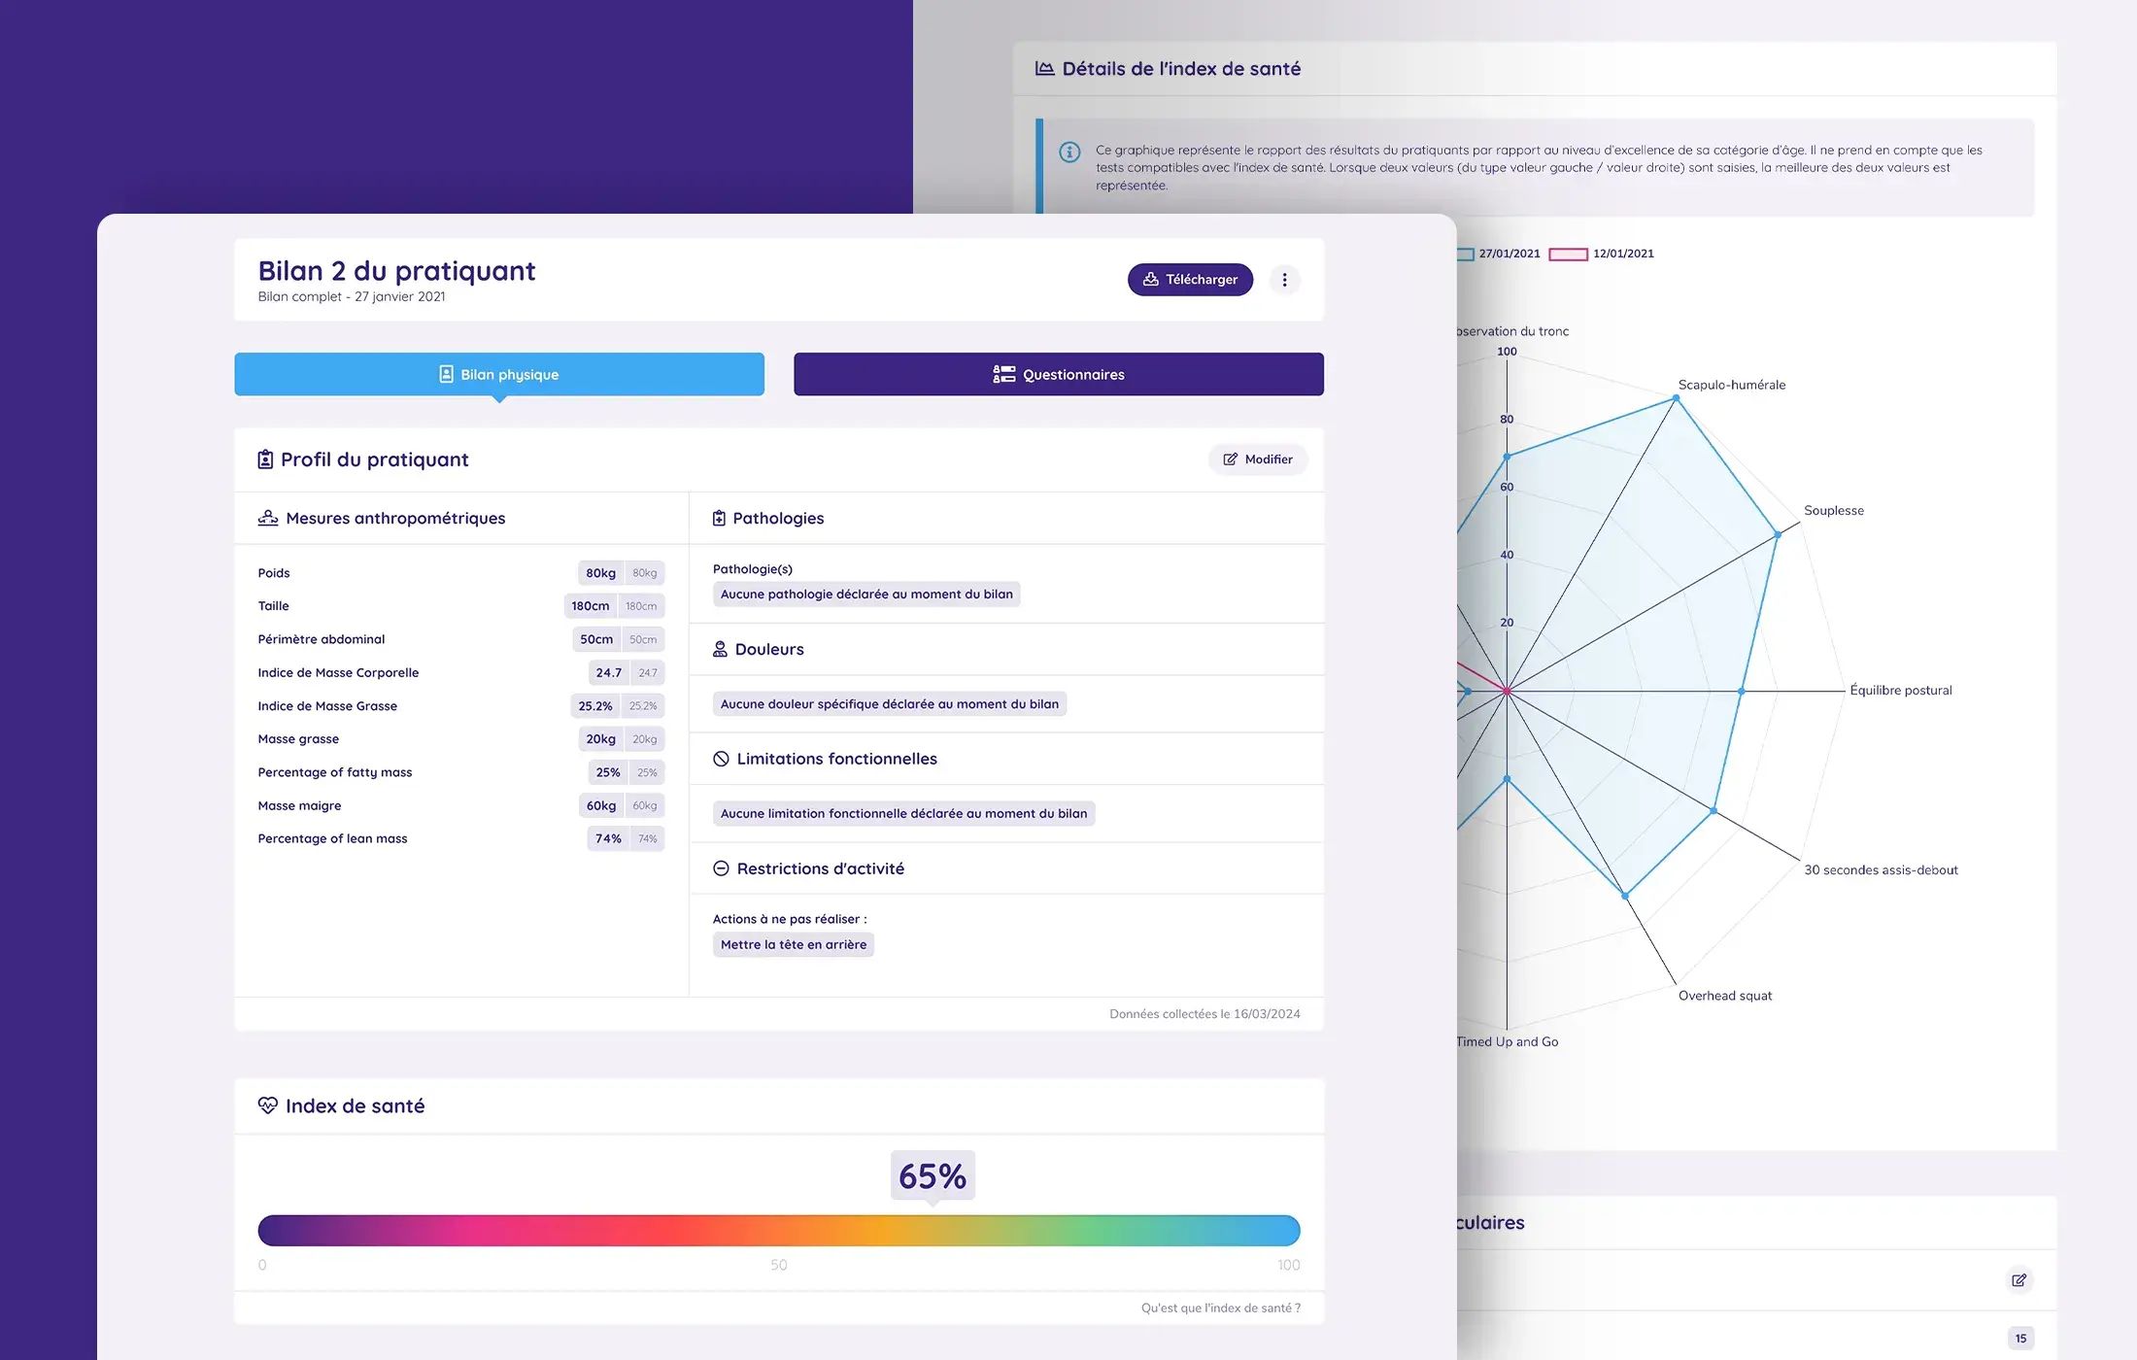Select the Indice de Masse Corporelle 24.7 value
2137x1360 pixels.
pyautogui.click(x=609, y=672)
